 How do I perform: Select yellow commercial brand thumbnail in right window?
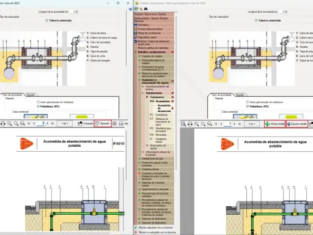[x=291, y=116]
